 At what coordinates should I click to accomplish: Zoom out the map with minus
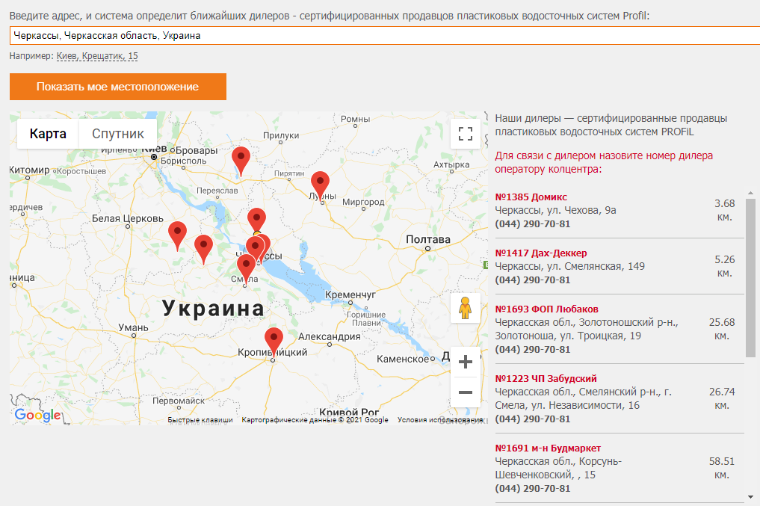coord(466,392)
